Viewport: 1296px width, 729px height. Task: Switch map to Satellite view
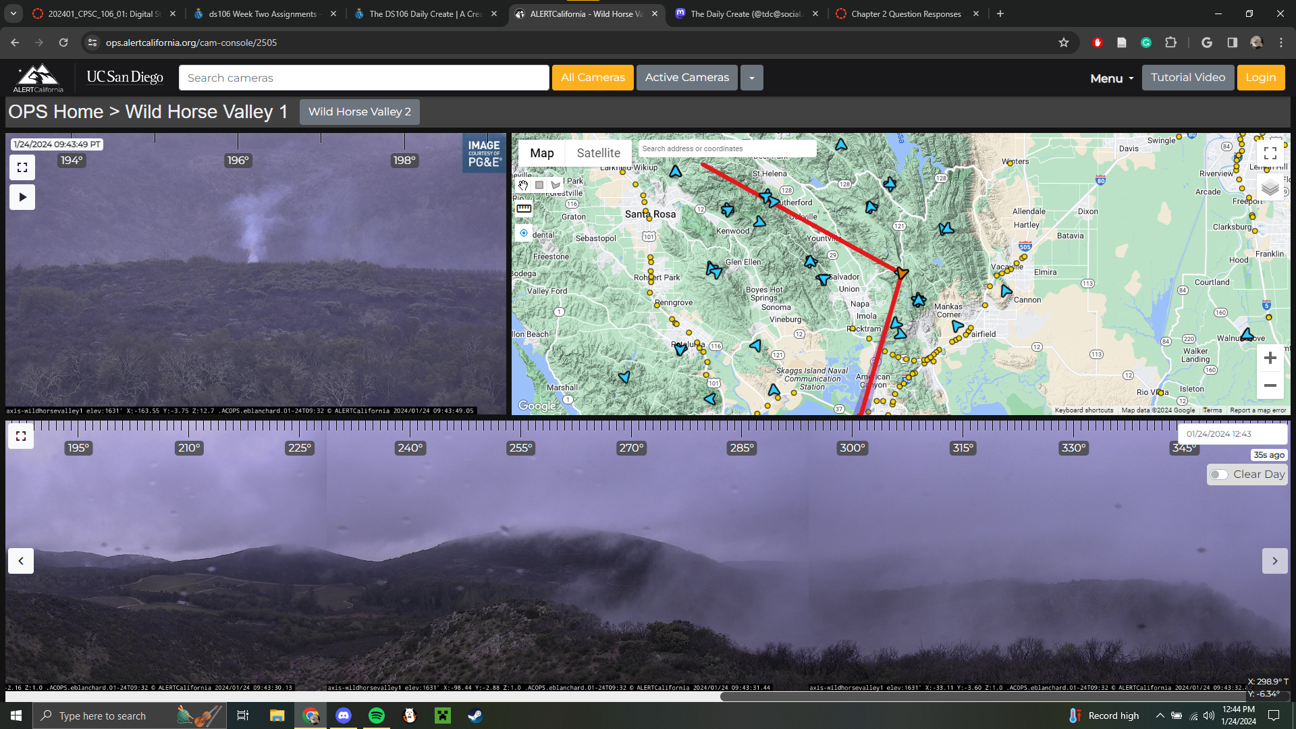coord(598,153)
